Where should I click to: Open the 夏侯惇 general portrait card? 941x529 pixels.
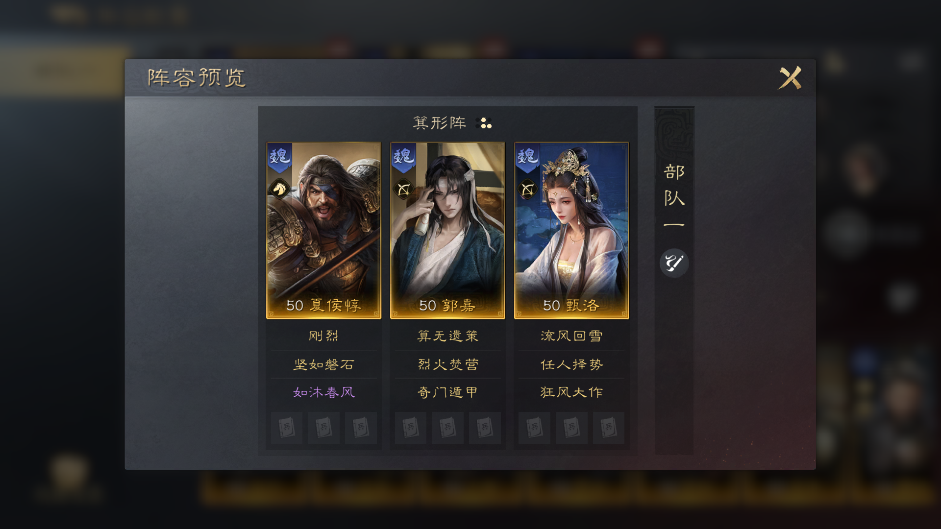(323, 230)
